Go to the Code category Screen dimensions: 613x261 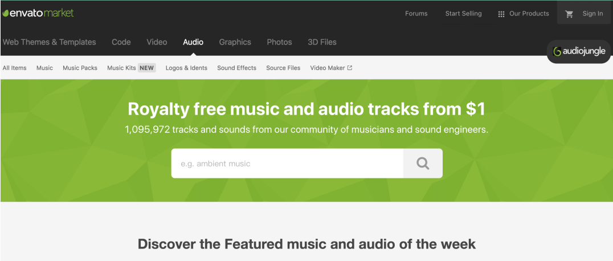[x=121, y=42]
